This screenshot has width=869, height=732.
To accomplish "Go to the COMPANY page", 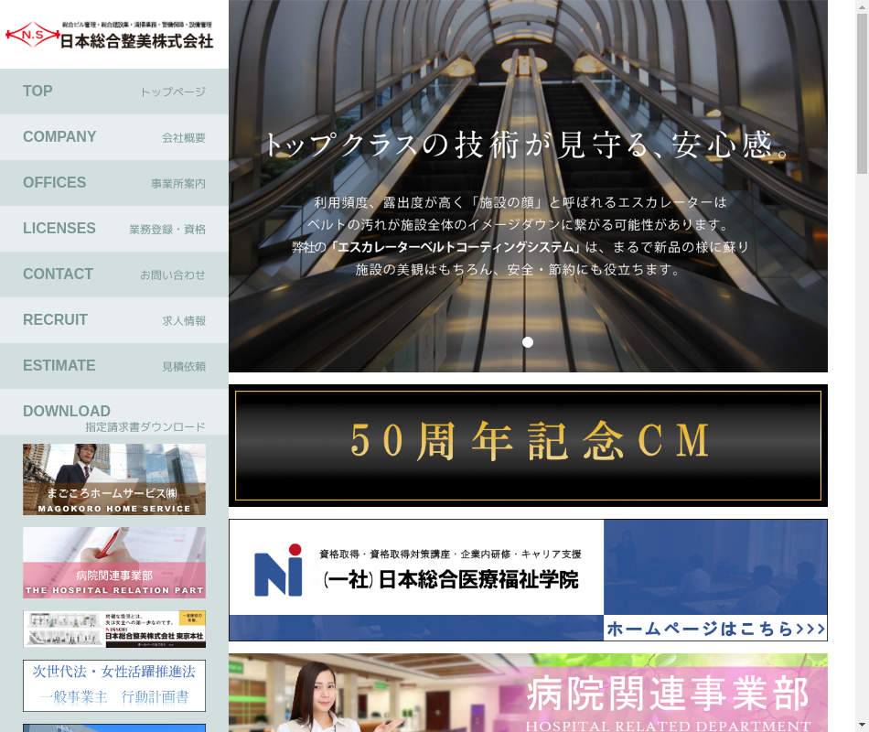I will [113, 137].
